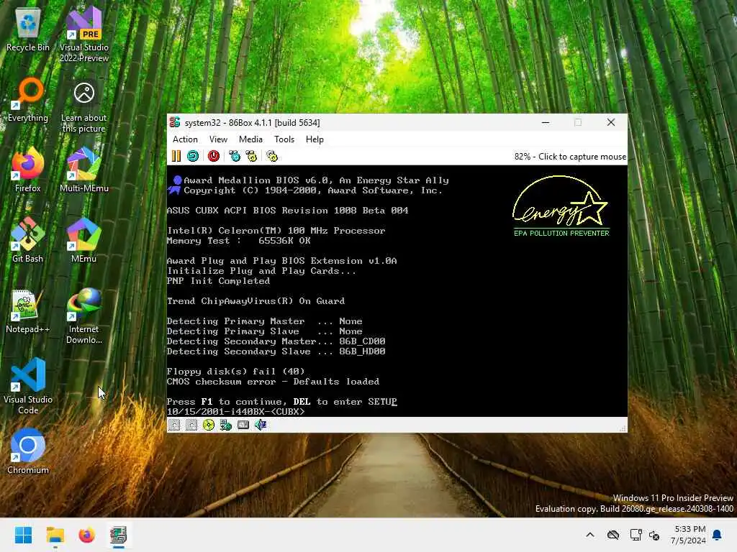
Task: Select Visual Studio 2022 Preview desktop shortcut
Action: 84,35
